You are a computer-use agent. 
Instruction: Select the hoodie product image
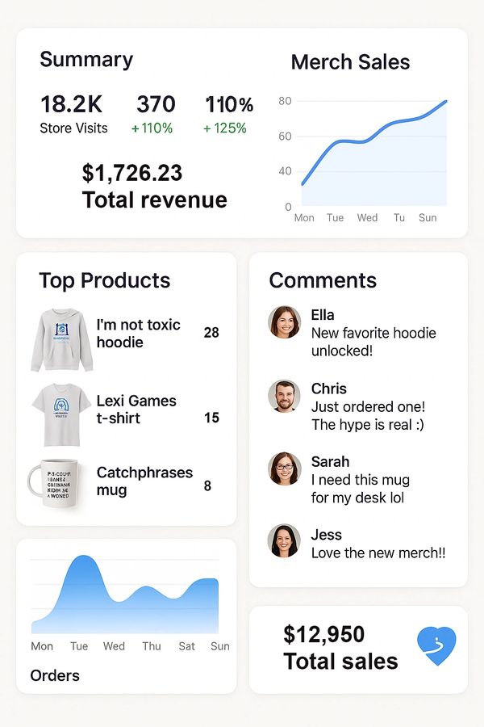pos(62,340)
